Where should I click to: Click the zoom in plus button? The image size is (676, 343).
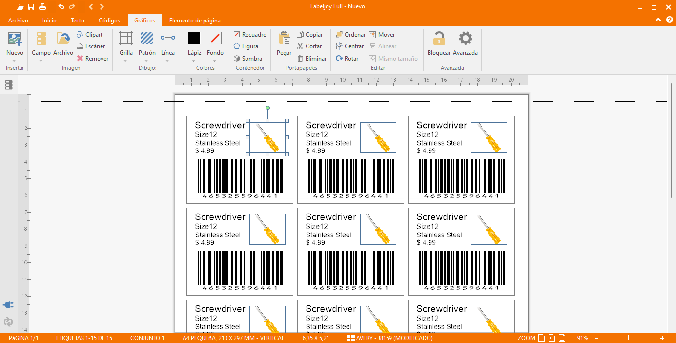coord(662,338)
